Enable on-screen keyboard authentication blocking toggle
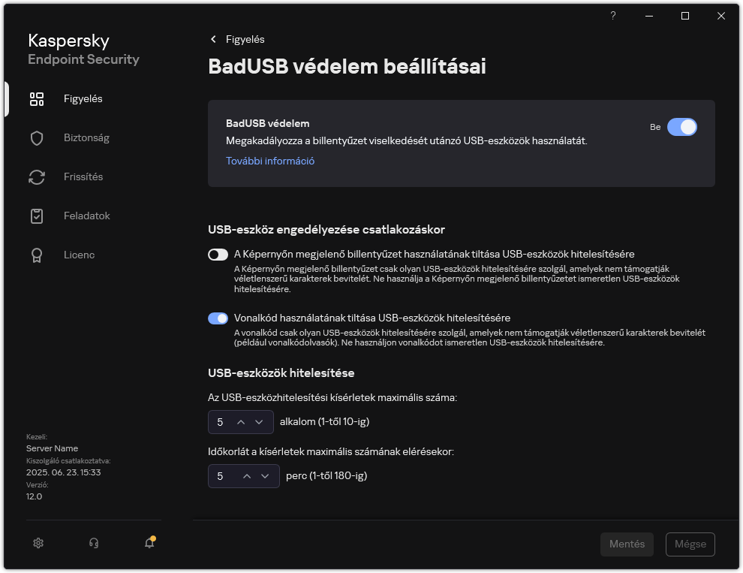This screenshot has width=743, height=573. pyautogui.click(x=218, y=254)
